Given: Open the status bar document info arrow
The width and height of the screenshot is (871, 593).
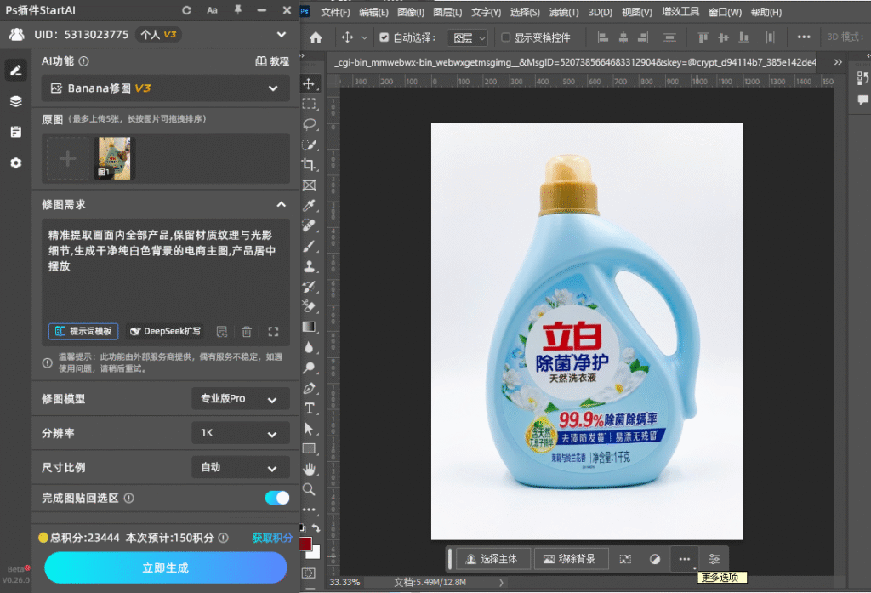Looking at the screenshot, I should click(500, 583).
